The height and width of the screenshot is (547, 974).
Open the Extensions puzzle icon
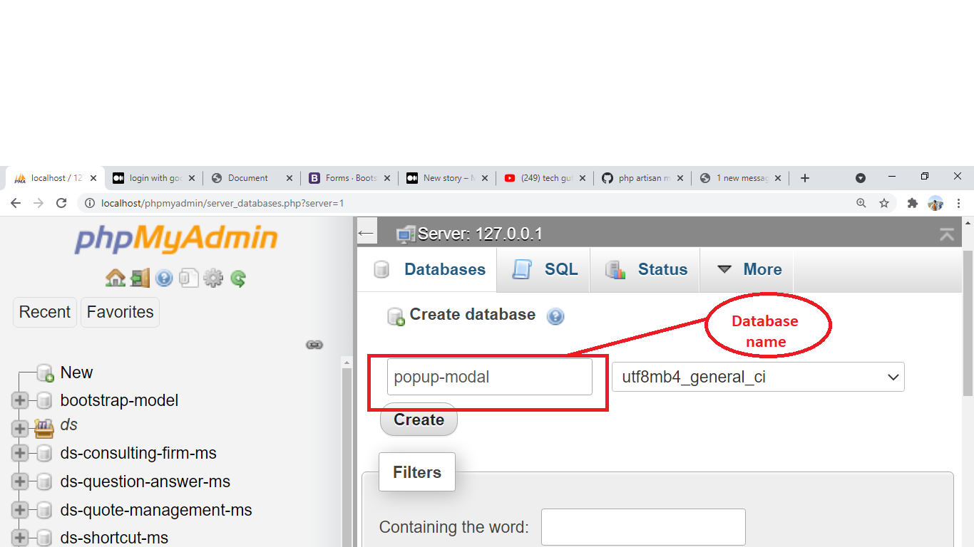tap(912, 203)
